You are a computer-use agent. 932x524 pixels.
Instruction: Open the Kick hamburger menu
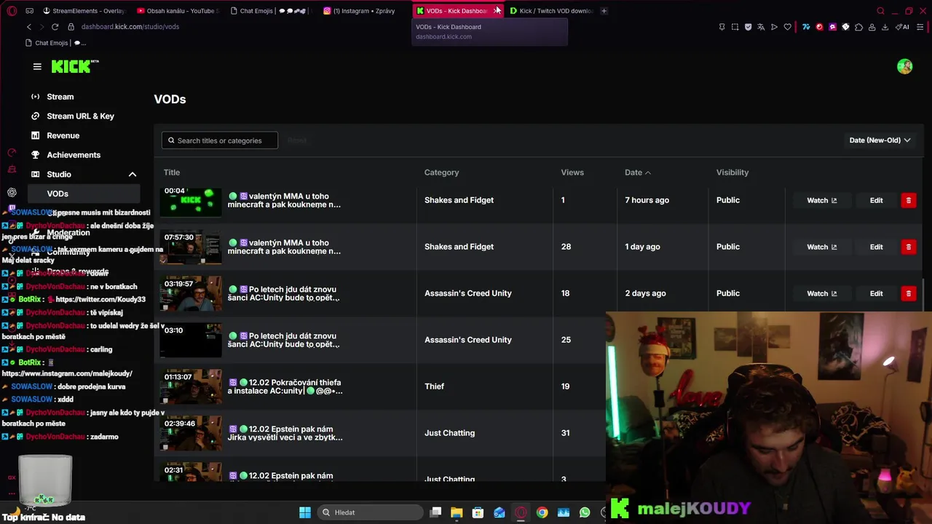tap(37, 66)
